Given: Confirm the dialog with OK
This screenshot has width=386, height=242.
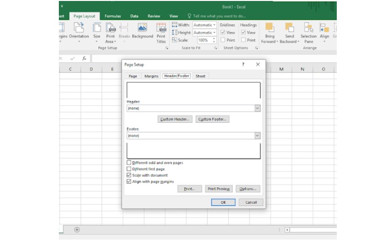Looking at the screenshot, I should 223,202.
